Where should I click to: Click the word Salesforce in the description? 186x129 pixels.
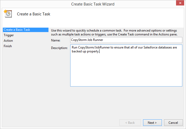151,47
